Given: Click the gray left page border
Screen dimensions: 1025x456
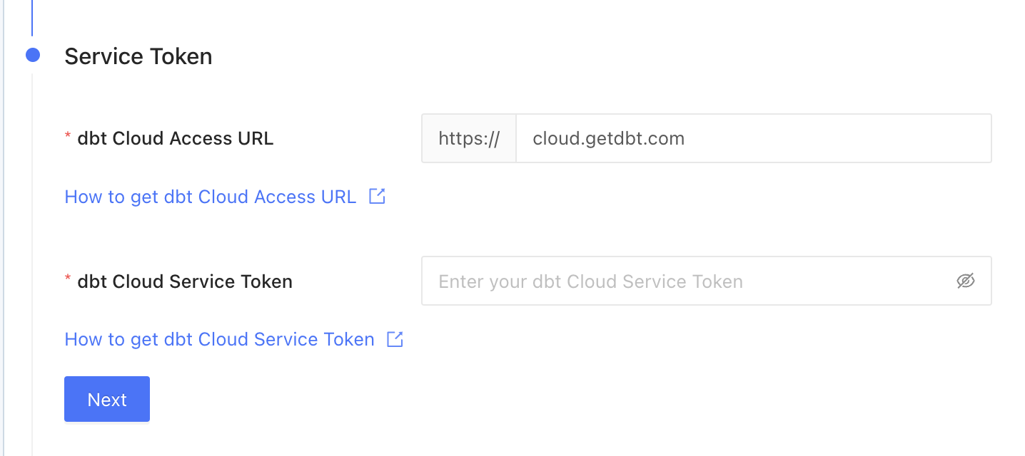Looking at the screenshot, I should click(4, 228).
